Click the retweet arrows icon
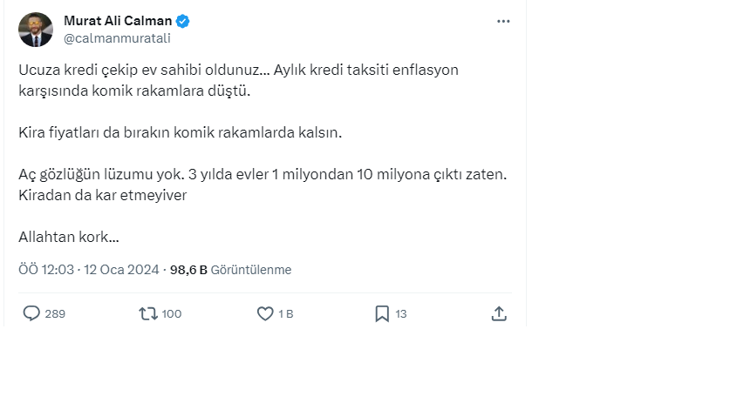The image size is (730, 403). (148, 313)
